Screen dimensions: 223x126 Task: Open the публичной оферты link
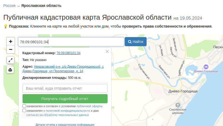tap(89, 106)
